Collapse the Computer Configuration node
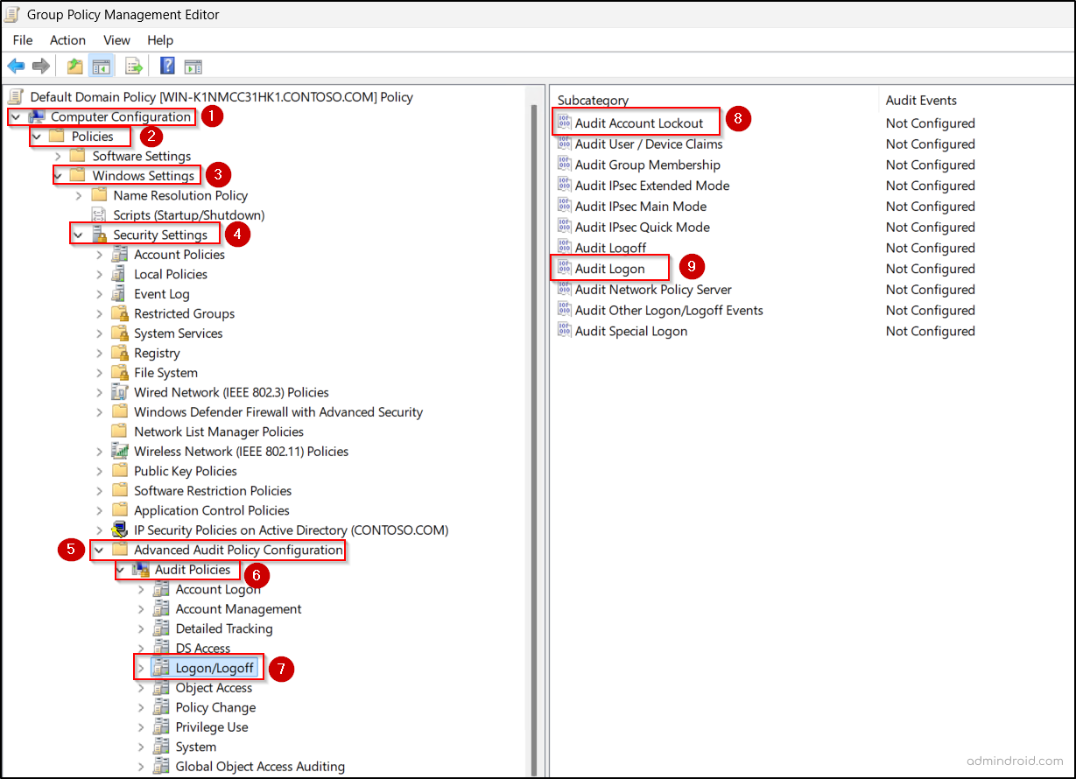 [14, 116]
